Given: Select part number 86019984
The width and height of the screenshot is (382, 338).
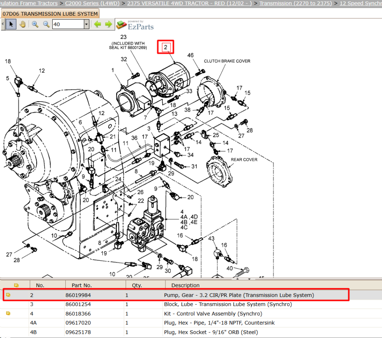Looking at the screenshot, I should [78, 295].
